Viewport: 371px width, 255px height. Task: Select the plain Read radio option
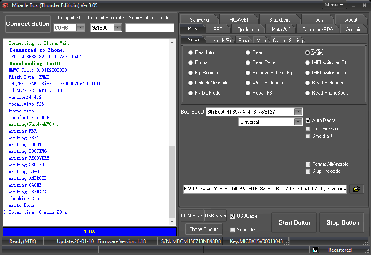click(x=248, y=52)
